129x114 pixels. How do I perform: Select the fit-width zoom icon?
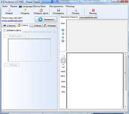(x=63, y=61)
